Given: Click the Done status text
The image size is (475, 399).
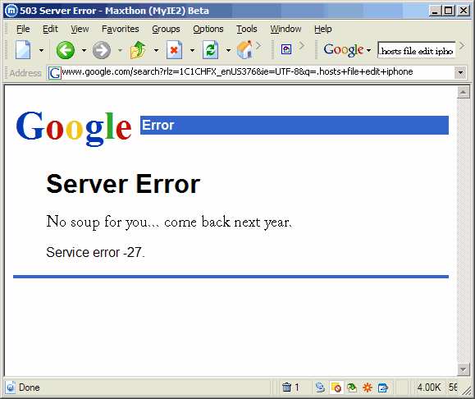Looking at the screenshot, I should pos(29,388).
